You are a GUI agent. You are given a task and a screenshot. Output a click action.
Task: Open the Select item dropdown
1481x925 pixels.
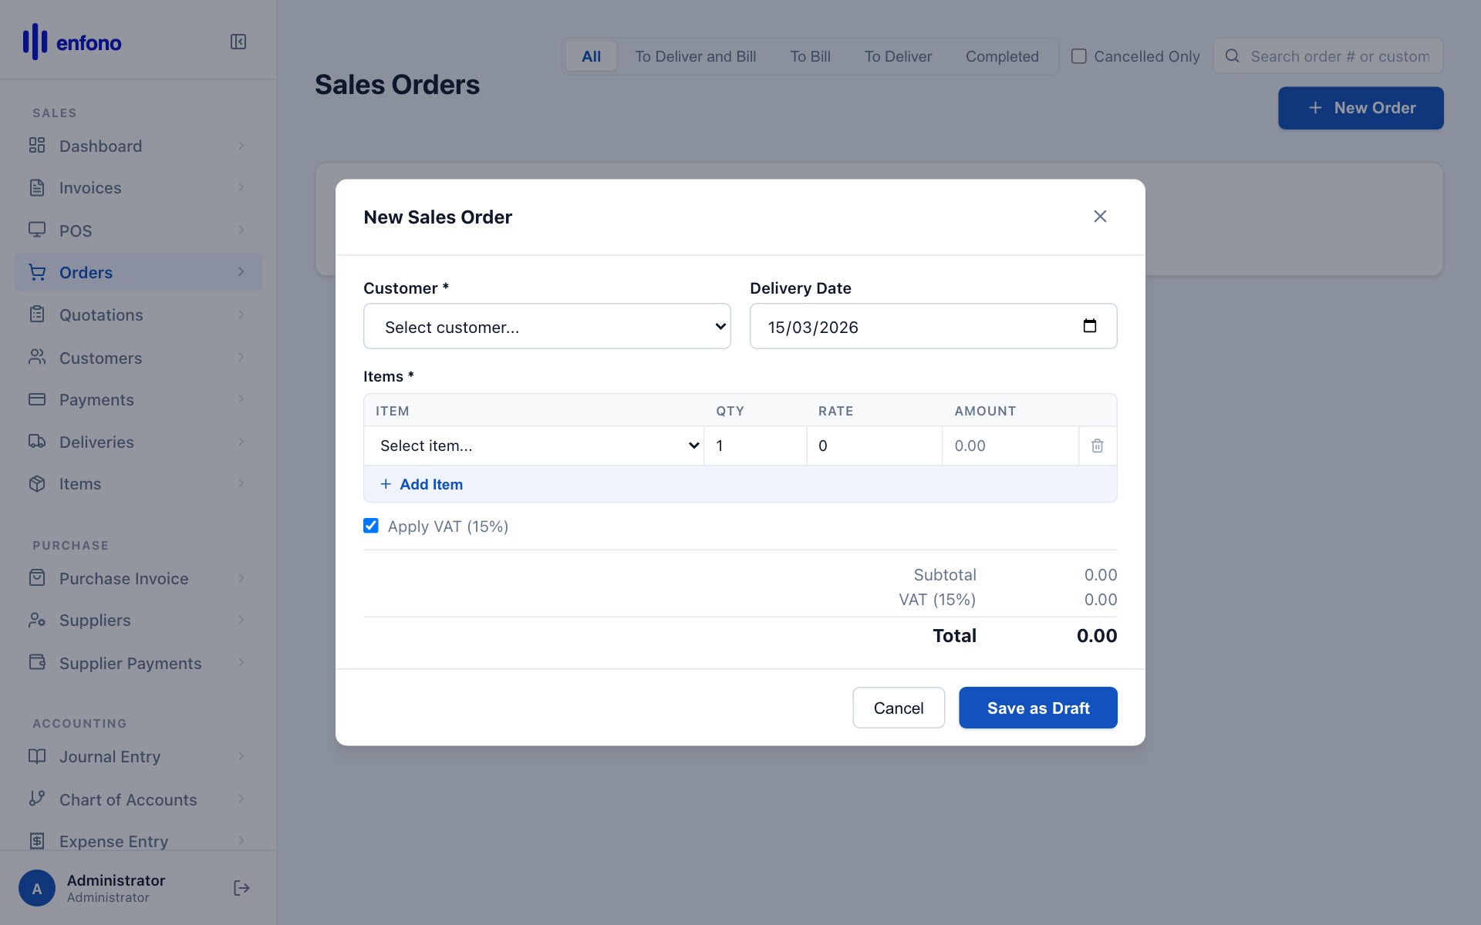coord(534,446)
